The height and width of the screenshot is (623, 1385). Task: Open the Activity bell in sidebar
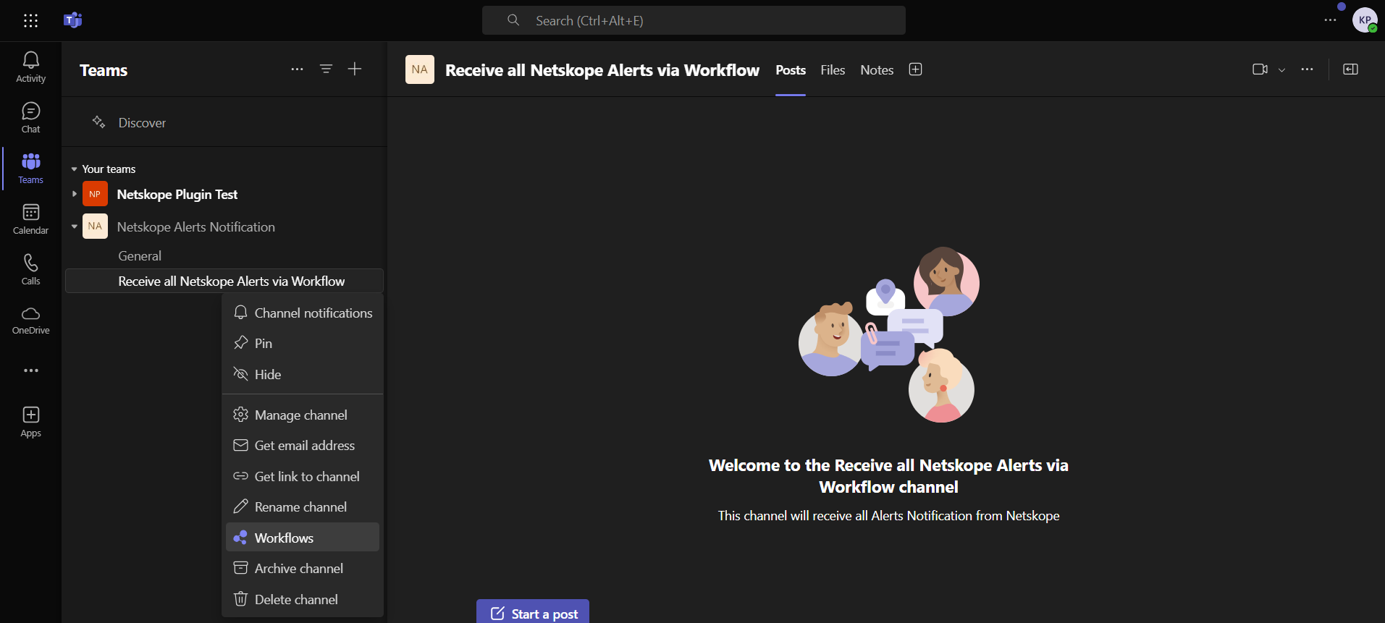30,67
